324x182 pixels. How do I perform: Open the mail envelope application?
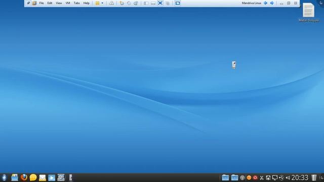(x=43, y=177)
